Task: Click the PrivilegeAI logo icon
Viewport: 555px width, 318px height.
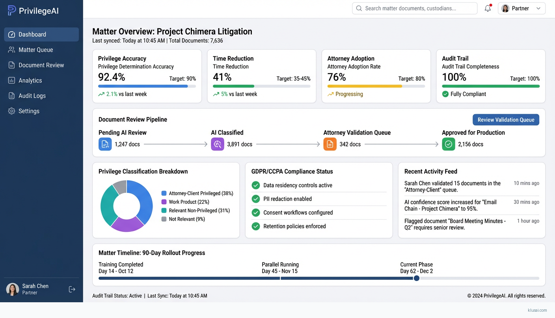Action: (12, 11)
